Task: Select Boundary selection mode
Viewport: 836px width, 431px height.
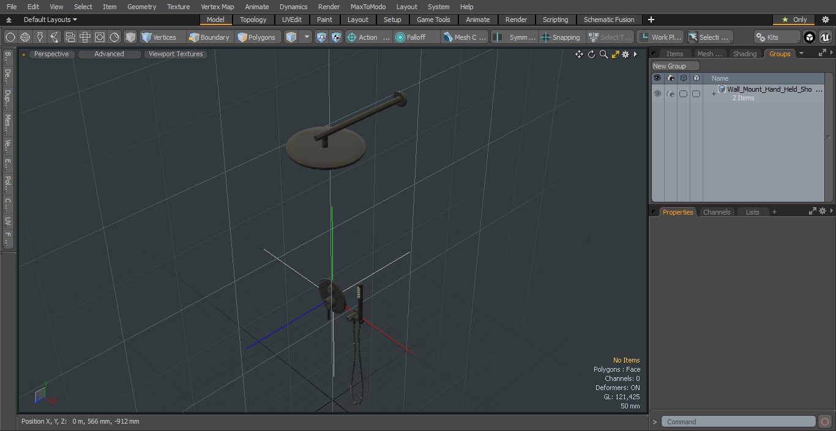Action: (209, 37)
